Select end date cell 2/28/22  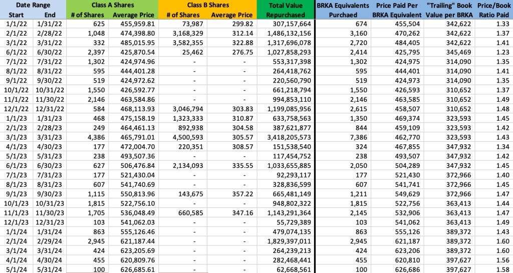point(50,34)
